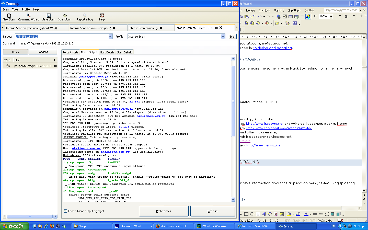Screen dimensions: 368x230
Task: Toggle Track Changes icon in Word
Action: 287,23
